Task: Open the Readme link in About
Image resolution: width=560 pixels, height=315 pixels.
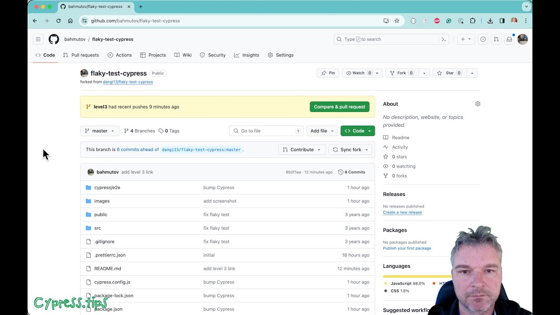Action: coord(396,137)
